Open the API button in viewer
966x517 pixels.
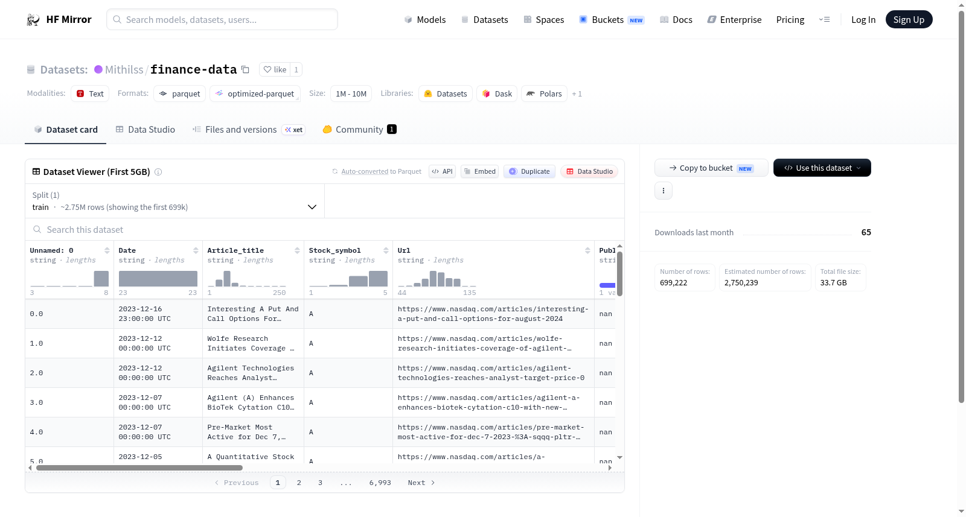442,171
